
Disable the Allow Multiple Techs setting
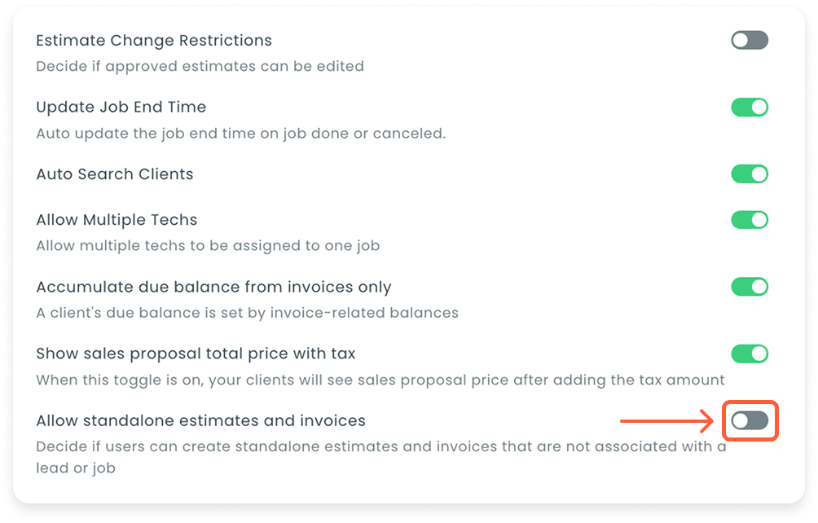pyautogui.click(x=750, y=219)
